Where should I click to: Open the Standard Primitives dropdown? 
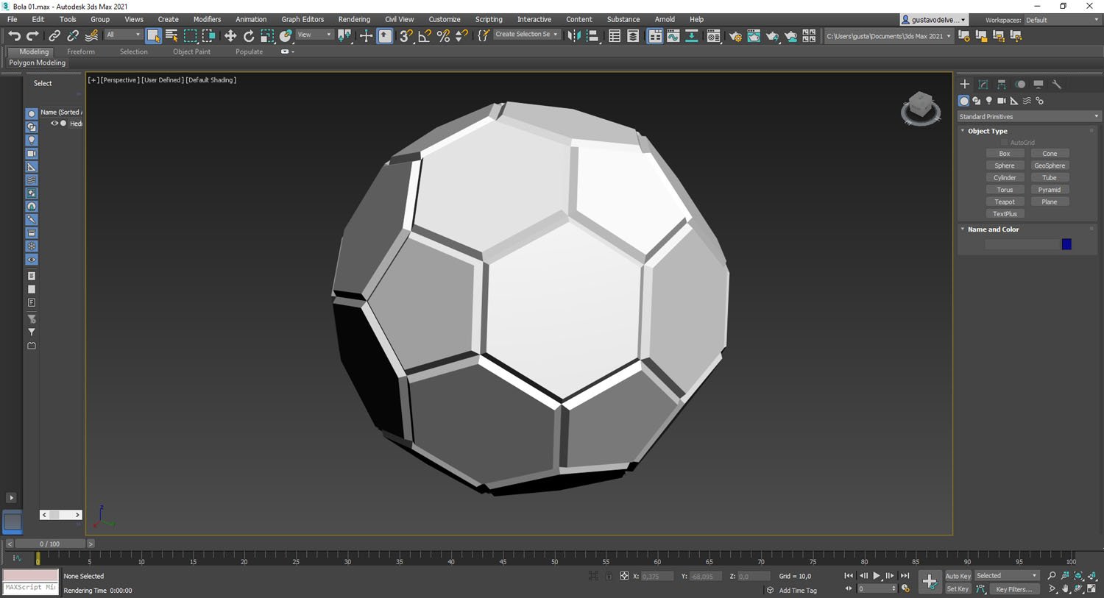click(x=1028, y=116)
